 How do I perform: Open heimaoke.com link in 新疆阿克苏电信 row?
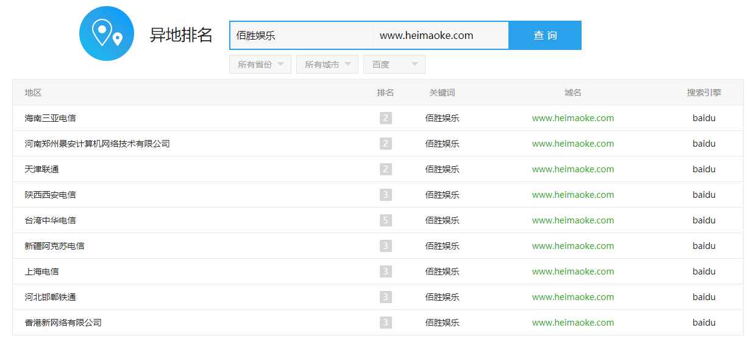573,246
